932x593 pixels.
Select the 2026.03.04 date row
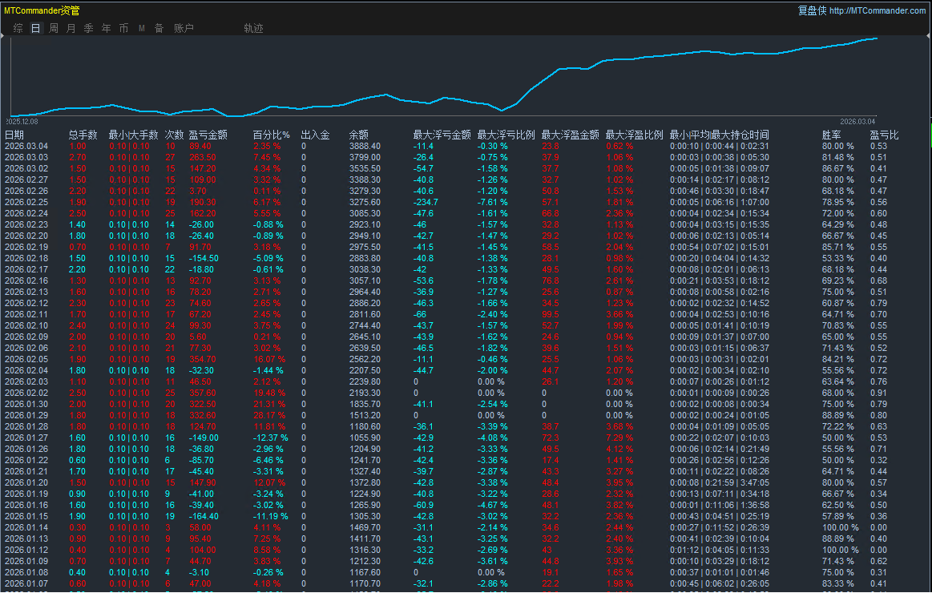[x=26, y=146]
